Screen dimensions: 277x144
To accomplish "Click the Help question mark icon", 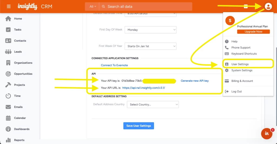I will point(227,41).
